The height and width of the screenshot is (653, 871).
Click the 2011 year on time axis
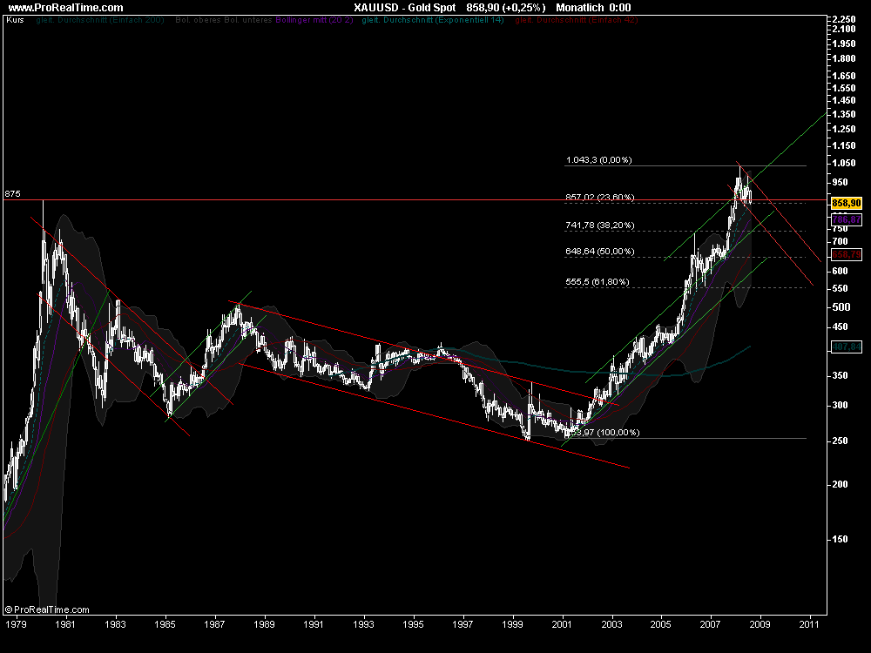tap(809, 624)
